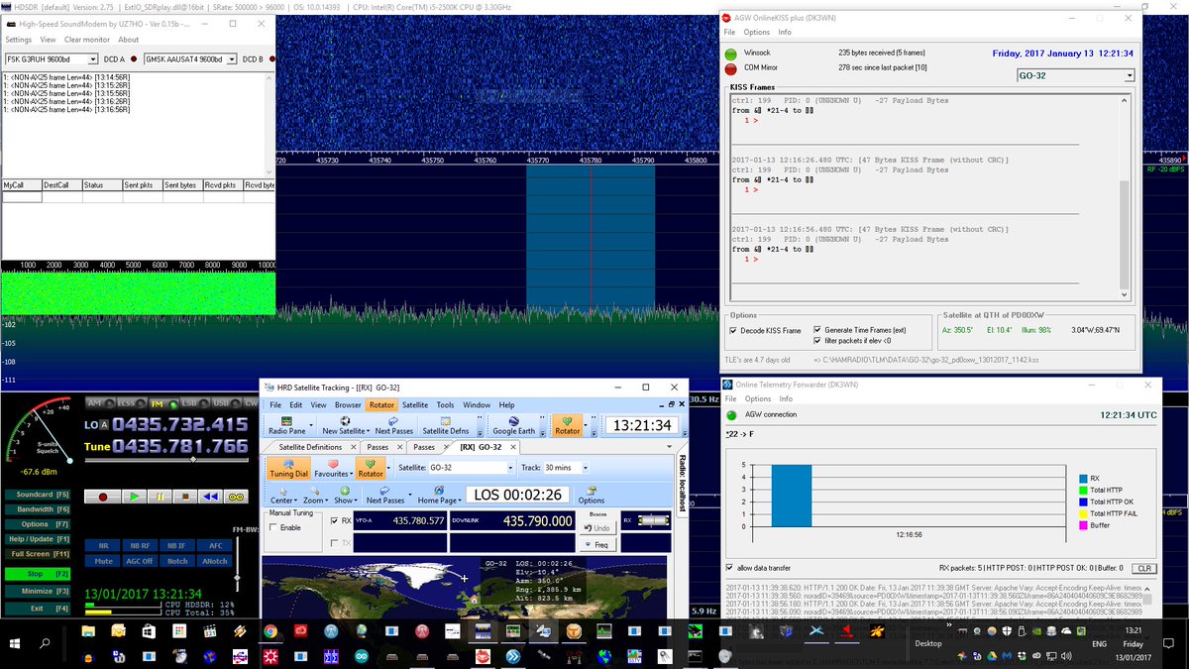Expand HRD tab list arrow
This screenshot has width=1189, height=669.
click(670, 447)
